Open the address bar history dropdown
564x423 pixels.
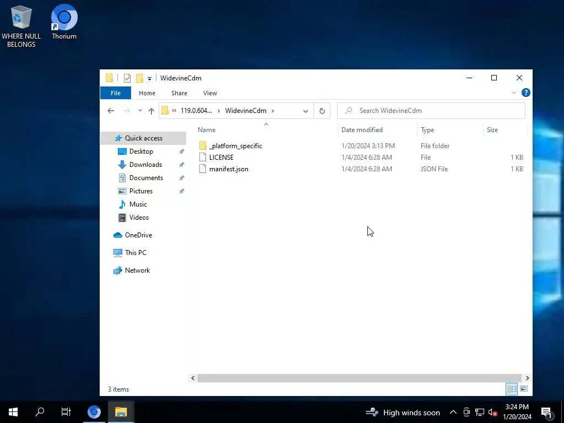pos(305,111)
